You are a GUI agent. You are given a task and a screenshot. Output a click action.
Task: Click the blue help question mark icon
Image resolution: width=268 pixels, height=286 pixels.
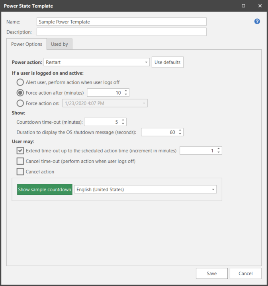[257, 21]
